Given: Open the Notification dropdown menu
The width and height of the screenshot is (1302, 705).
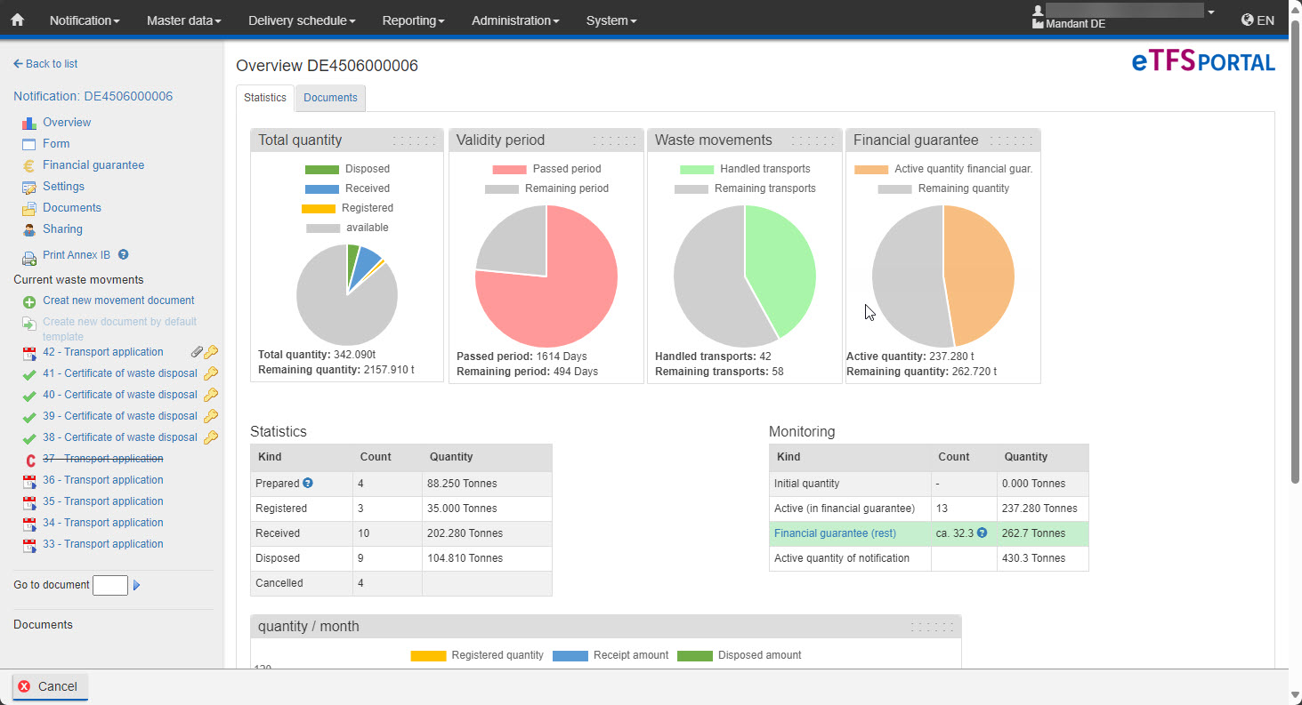Looking at the screenshot, I should [85, 20].
